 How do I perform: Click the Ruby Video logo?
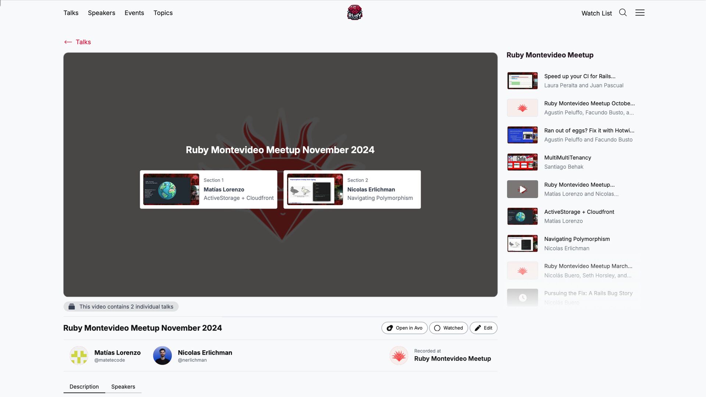tap(354, 12)
